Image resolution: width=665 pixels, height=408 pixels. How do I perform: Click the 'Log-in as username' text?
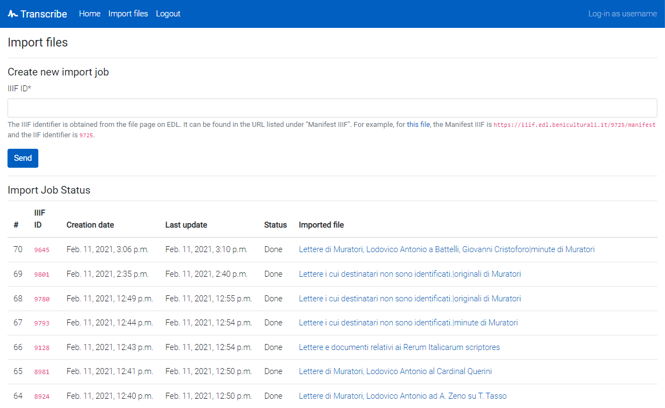coord(622,14)
